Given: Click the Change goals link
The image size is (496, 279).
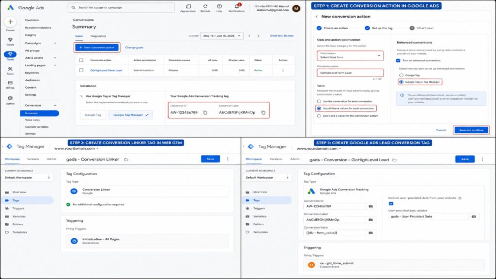Looking at the screenshot, I should point(134,47).
